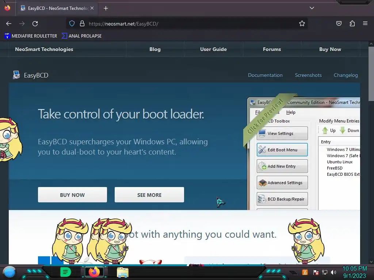Open the Start orb on taskbar
The image size is (374, 280).
point(9,272)
